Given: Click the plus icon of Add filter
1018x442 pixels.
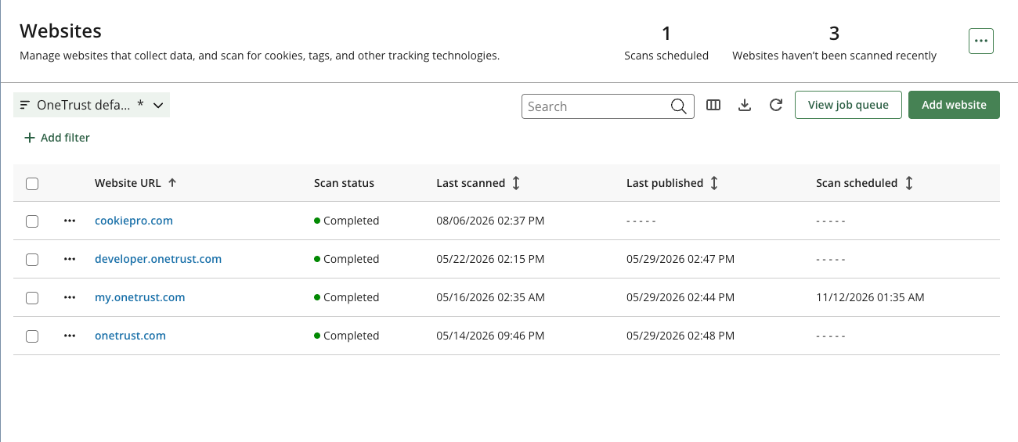Looking at the screenshot, I should (30, 138).
